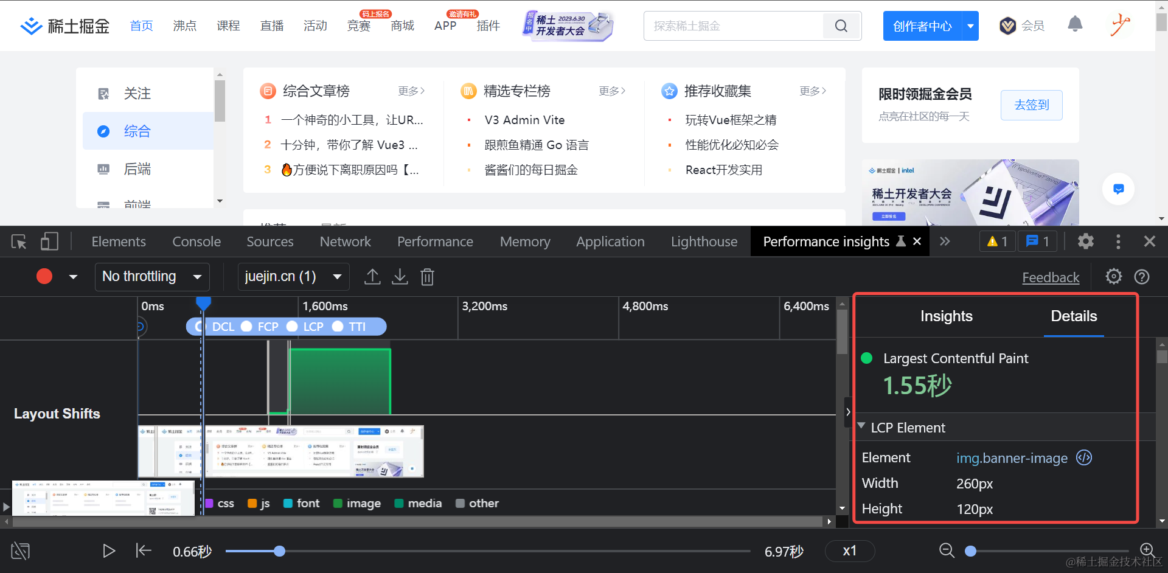
Task: Click the img.banner-image element link
Action: pyautogui.click(x=1012, y=458)
